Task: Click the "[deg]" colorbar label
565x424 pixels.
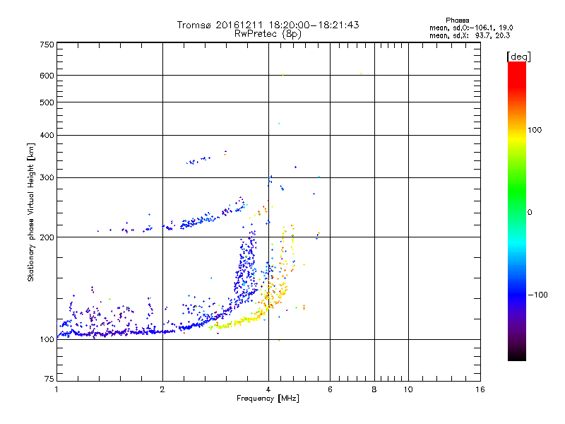Action: (518, 57)
